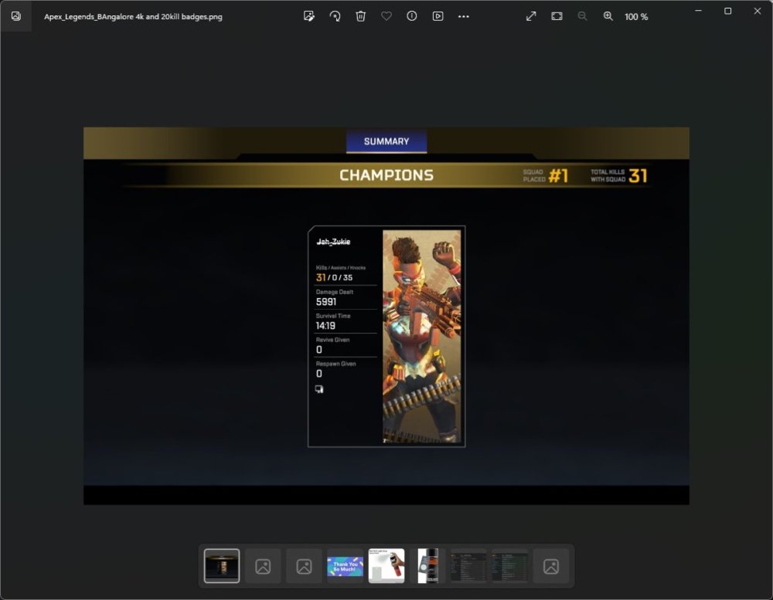Viewport: 773px width, 600px height.
Task: Open the image editor with Edit icon
Action: (309, 16)
